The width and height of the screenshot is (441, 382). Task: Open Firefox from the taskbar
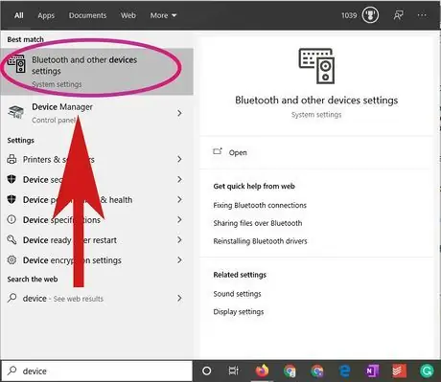click(262, 371)
